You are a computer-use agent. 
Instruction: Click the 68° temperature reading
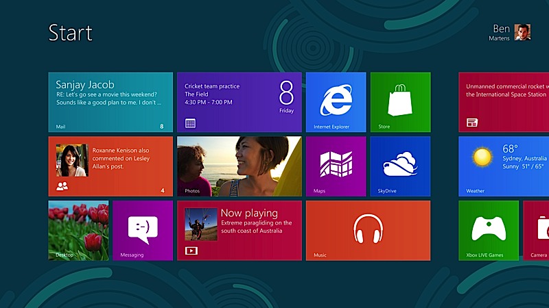click(x=510, y=149)
